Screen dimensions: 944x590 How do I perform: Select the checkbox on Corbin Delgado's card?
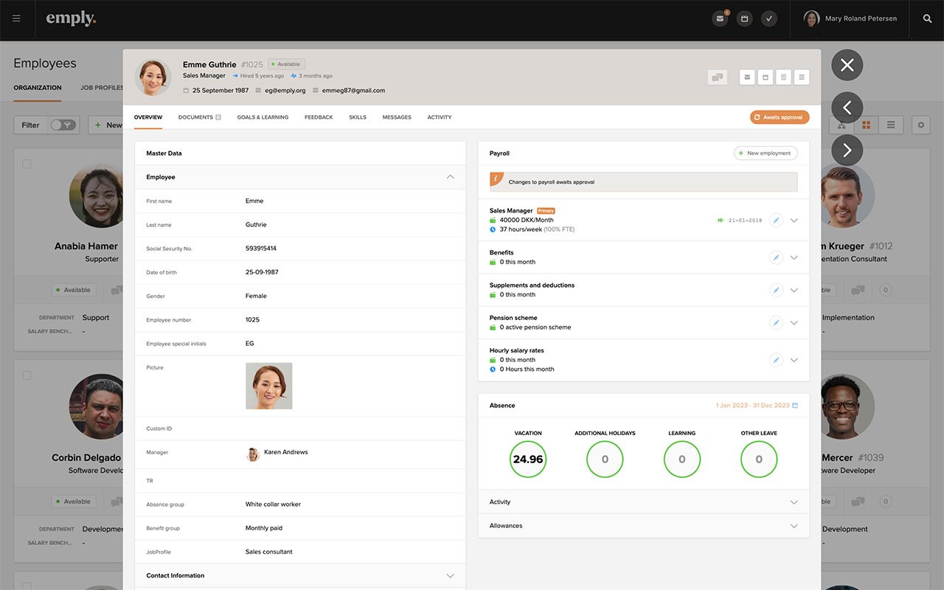pyautogui.click(x=27, y=375)
